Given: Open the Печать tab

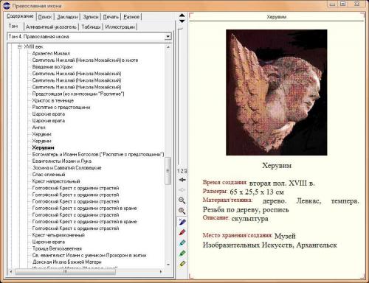Looking at the screenshot, I should [x=111, y=17].
